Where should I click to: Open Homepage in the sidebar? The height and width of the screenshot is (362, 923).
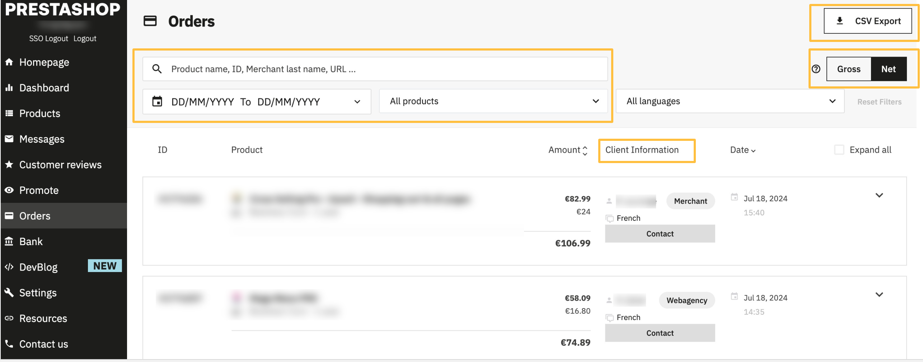pyautogui.click(x=44, y=62)
